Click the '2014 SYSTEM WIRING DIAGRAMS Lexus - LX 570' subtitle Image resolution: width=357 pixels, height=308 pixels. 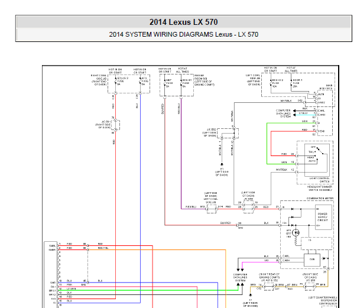pyautogui.click(x=183, y=34)
